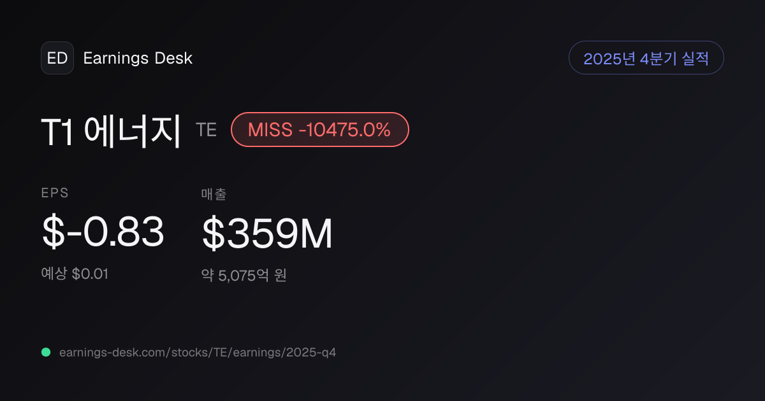Click the EPS label
Screen dimensions: 765x401
tap(55, 193)
